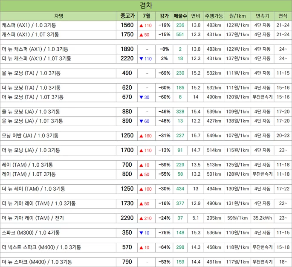Click model year range 20~23
Screen dimensions: 292x267
point(283,136)
